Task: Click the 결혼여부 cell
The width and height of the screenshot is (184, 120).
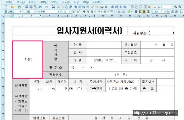Action: (148, 82)
